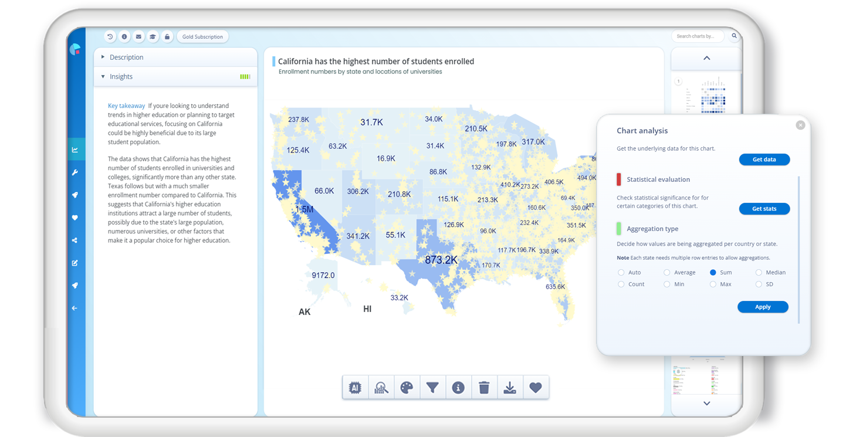Open the graduation cap tutorial icon

click(x=153, y=37)
